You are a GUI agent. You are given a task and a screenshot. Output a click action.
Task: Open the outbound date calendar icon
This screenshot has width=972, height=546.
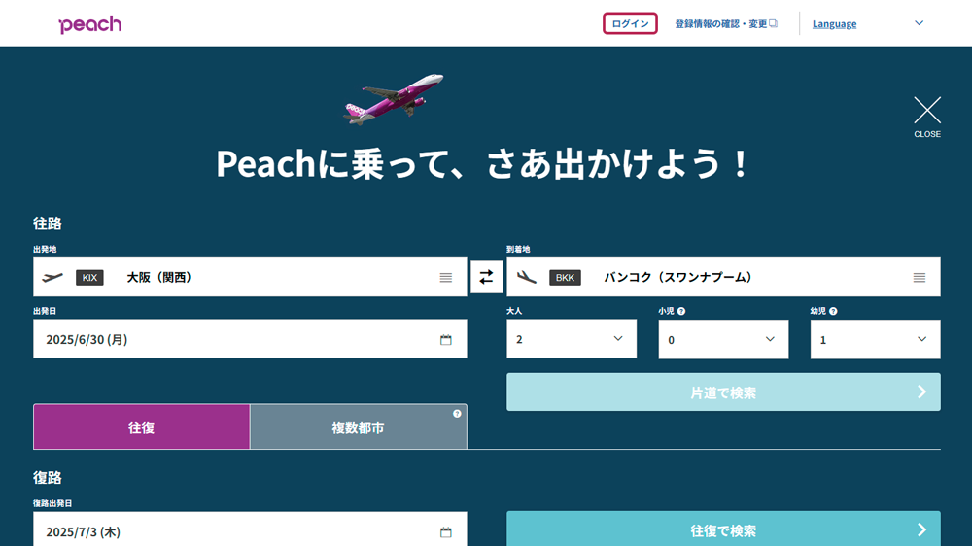[x=446, y=340]
